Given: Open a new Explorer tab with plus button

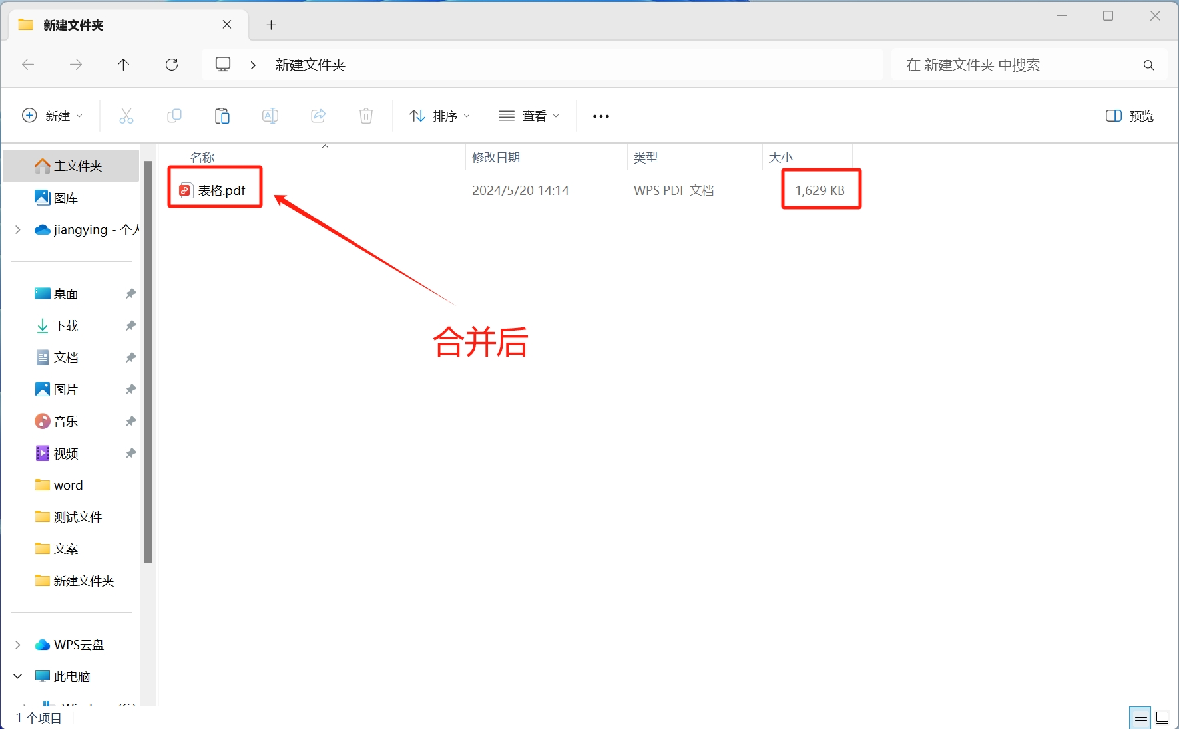Looking at the screenshot, I should point(271,25).
